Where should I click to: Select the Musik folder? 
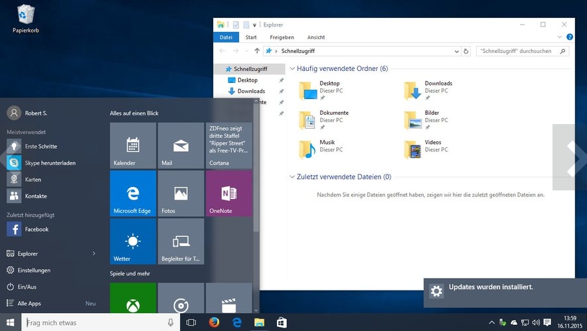pos(321,150)
